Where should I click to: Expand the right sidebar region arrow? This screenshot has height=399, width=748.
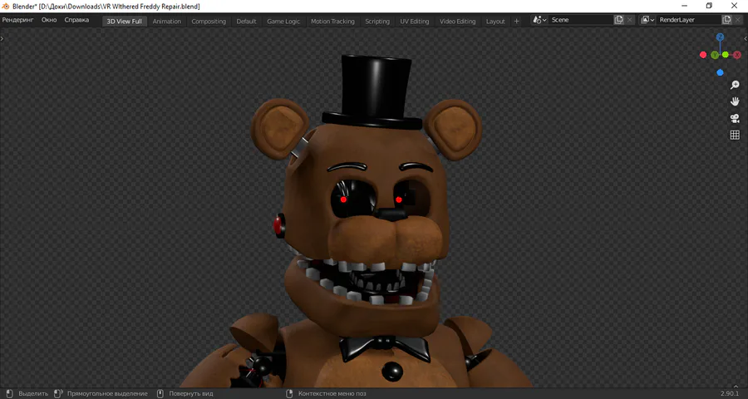coord(746,38)
